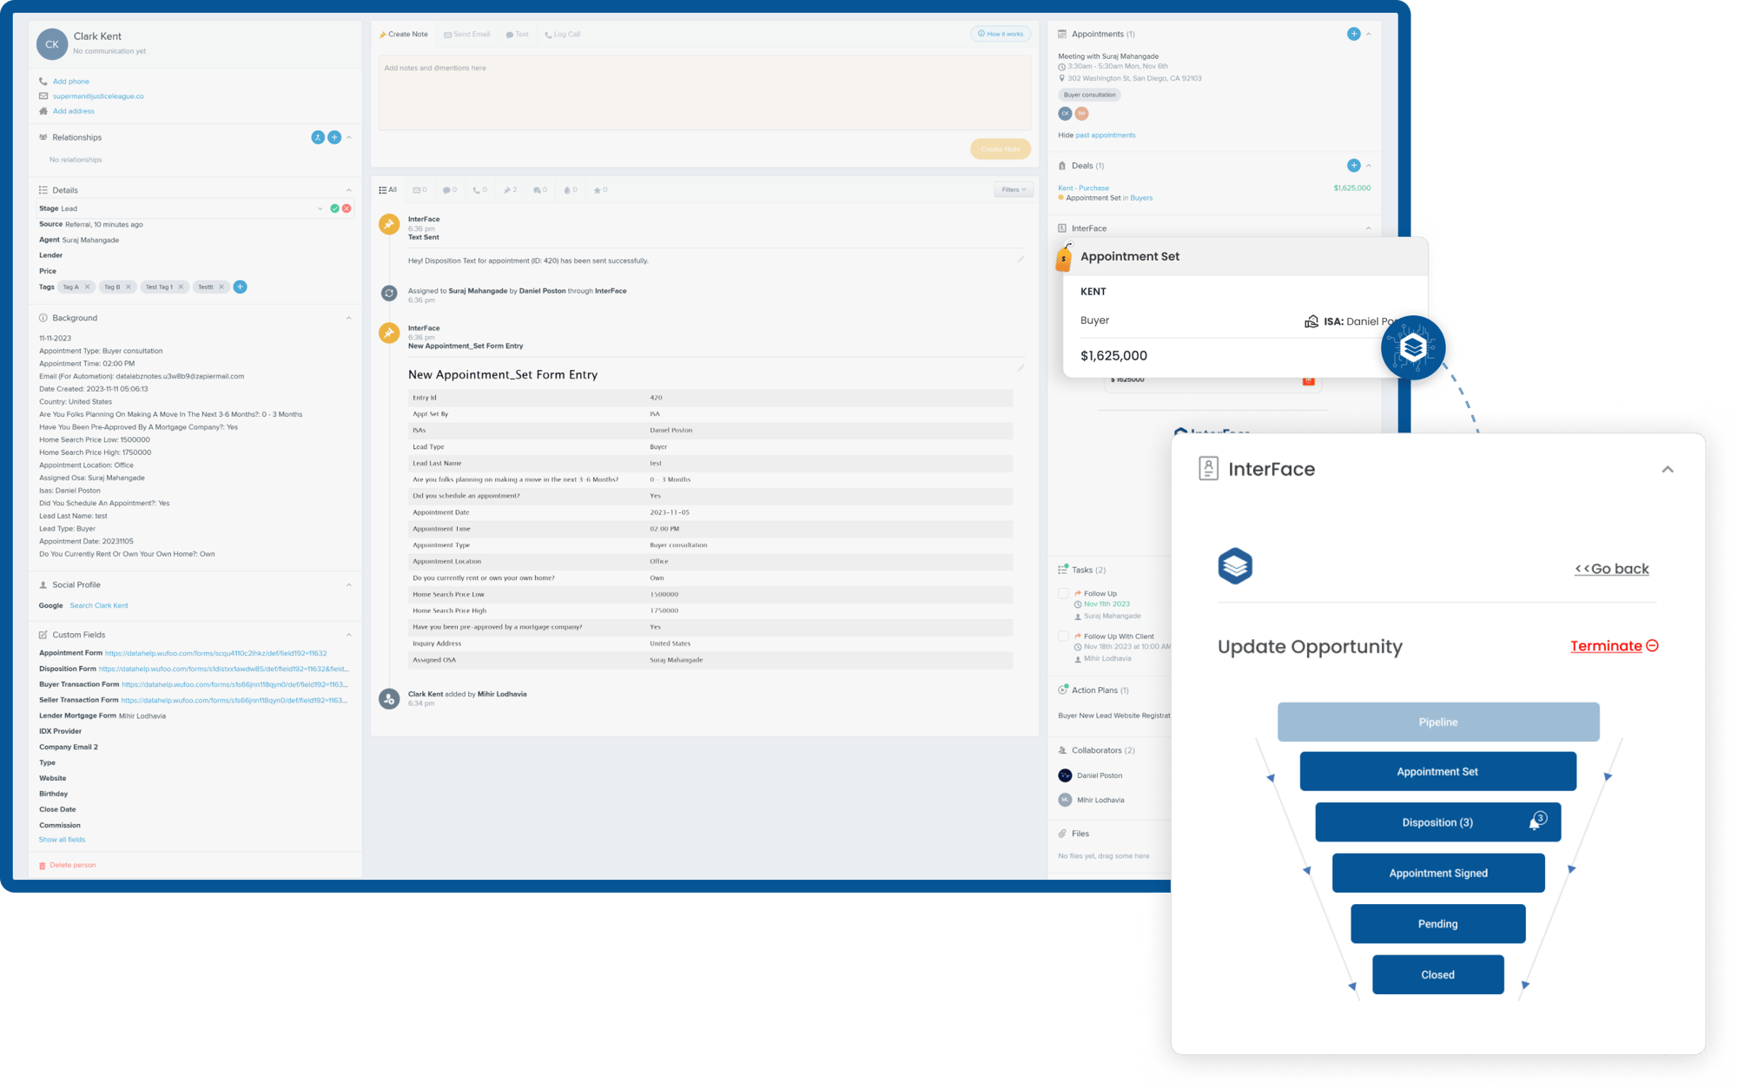Click the Disposition notification bell icon

tap(1536, 822)
